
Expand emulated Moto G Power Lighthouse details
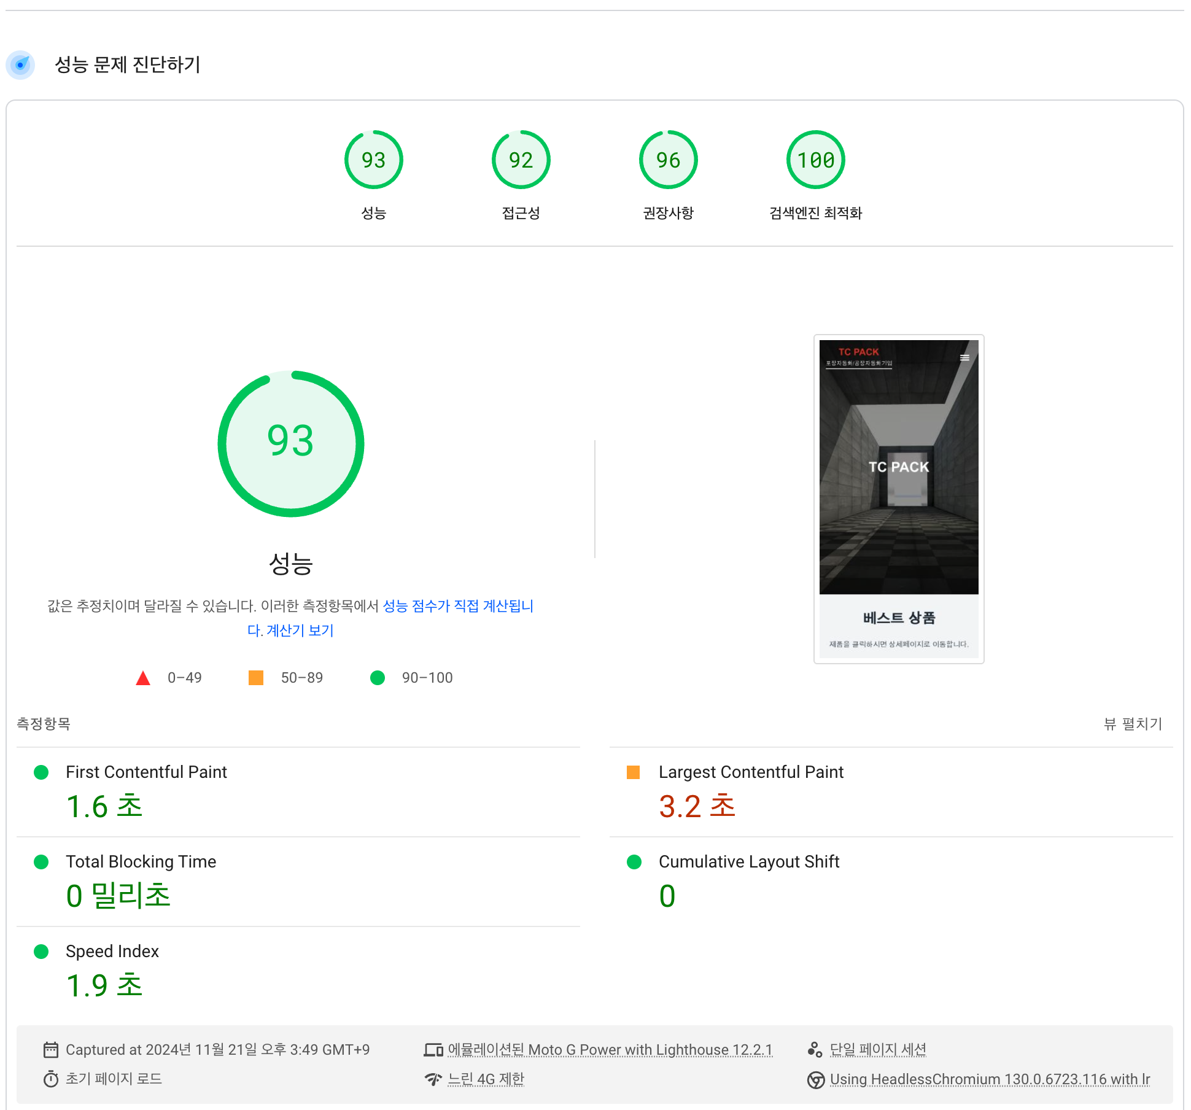point(610,1050)
